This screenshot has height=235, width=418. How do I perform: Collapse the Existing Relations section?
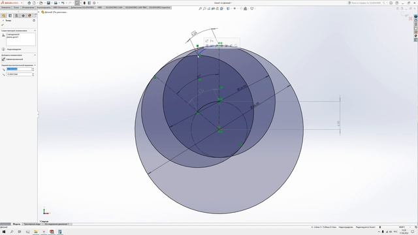[x=35, y=31]
